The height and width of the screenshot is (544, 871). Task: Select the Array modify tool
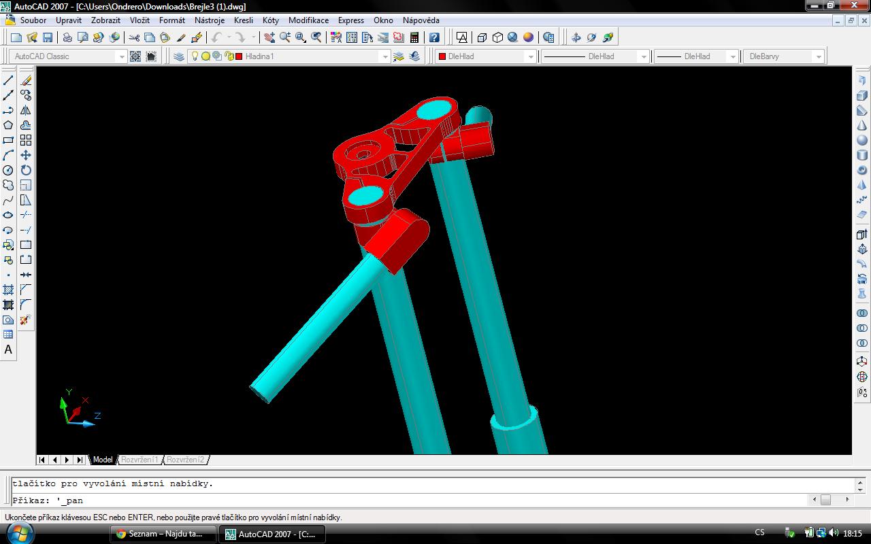(26, 140)
